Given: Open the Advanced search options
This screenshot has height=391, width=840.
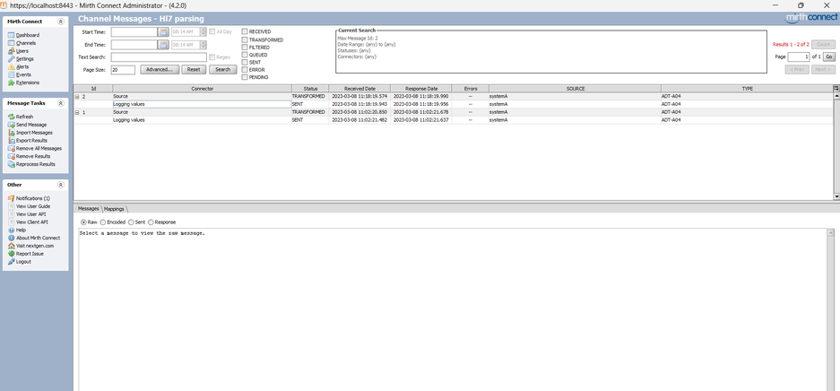Looking at the screenshot, I should (159, 70).
